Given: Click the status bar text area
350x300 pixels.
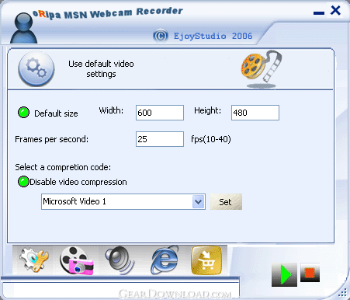Looking at the screenshot, I should coord(121,290).
